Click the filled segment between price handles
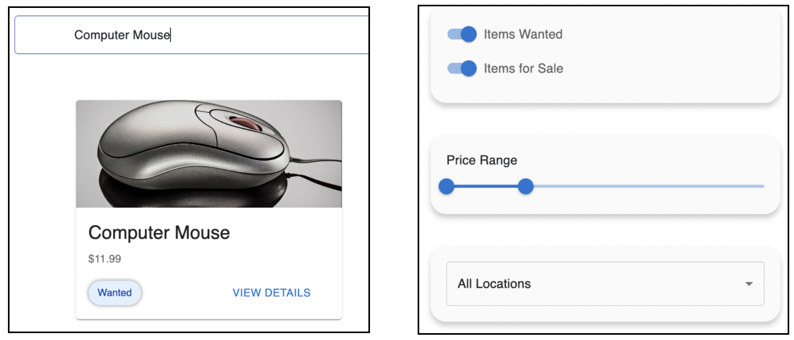 coord(486,186)
